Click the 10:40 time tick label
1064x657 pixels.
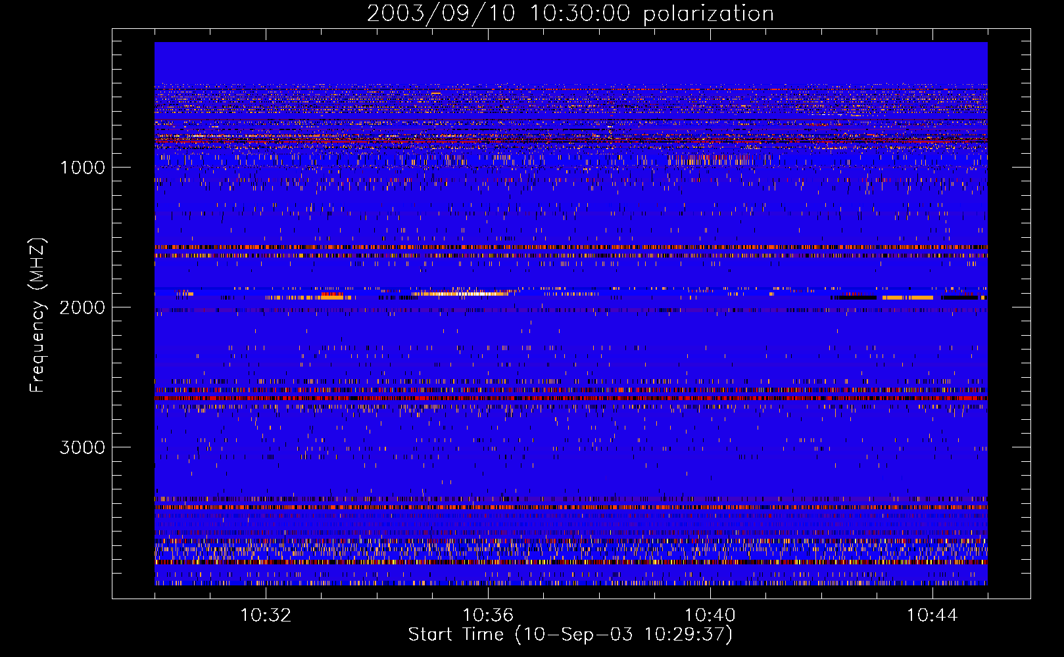tap(710, 616)
